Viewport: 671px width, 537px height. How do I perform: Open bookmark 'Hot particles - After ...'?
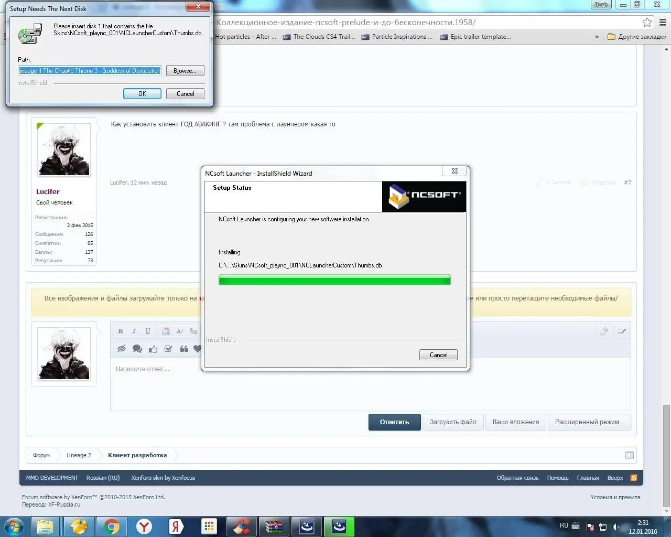click(x=245, y=37)
